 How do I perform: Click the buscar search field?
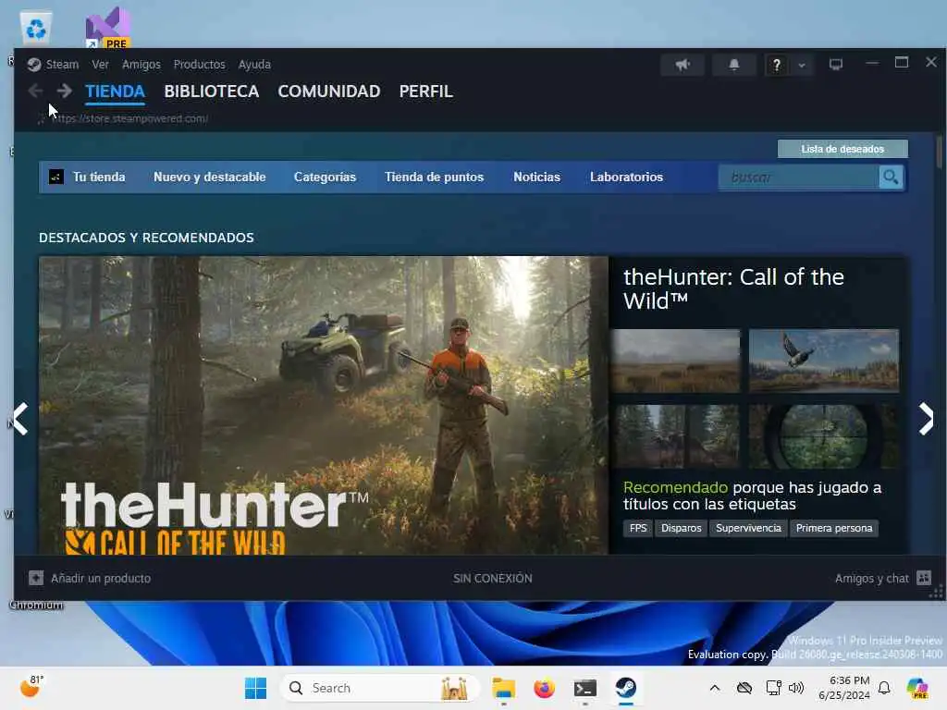[798, 177]
